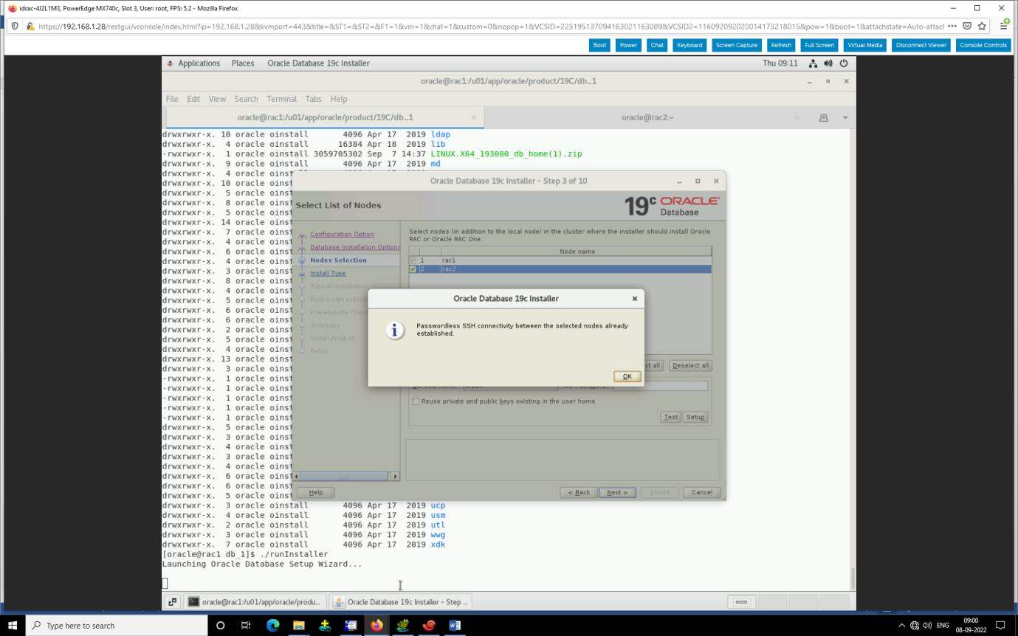Open Microsoft Word from taskbar
This screenshot has width=1018, height=636.
(x=455, y=625)
